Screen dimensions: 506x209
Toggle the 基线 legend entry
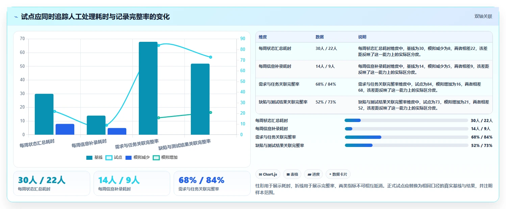(94, 157)
